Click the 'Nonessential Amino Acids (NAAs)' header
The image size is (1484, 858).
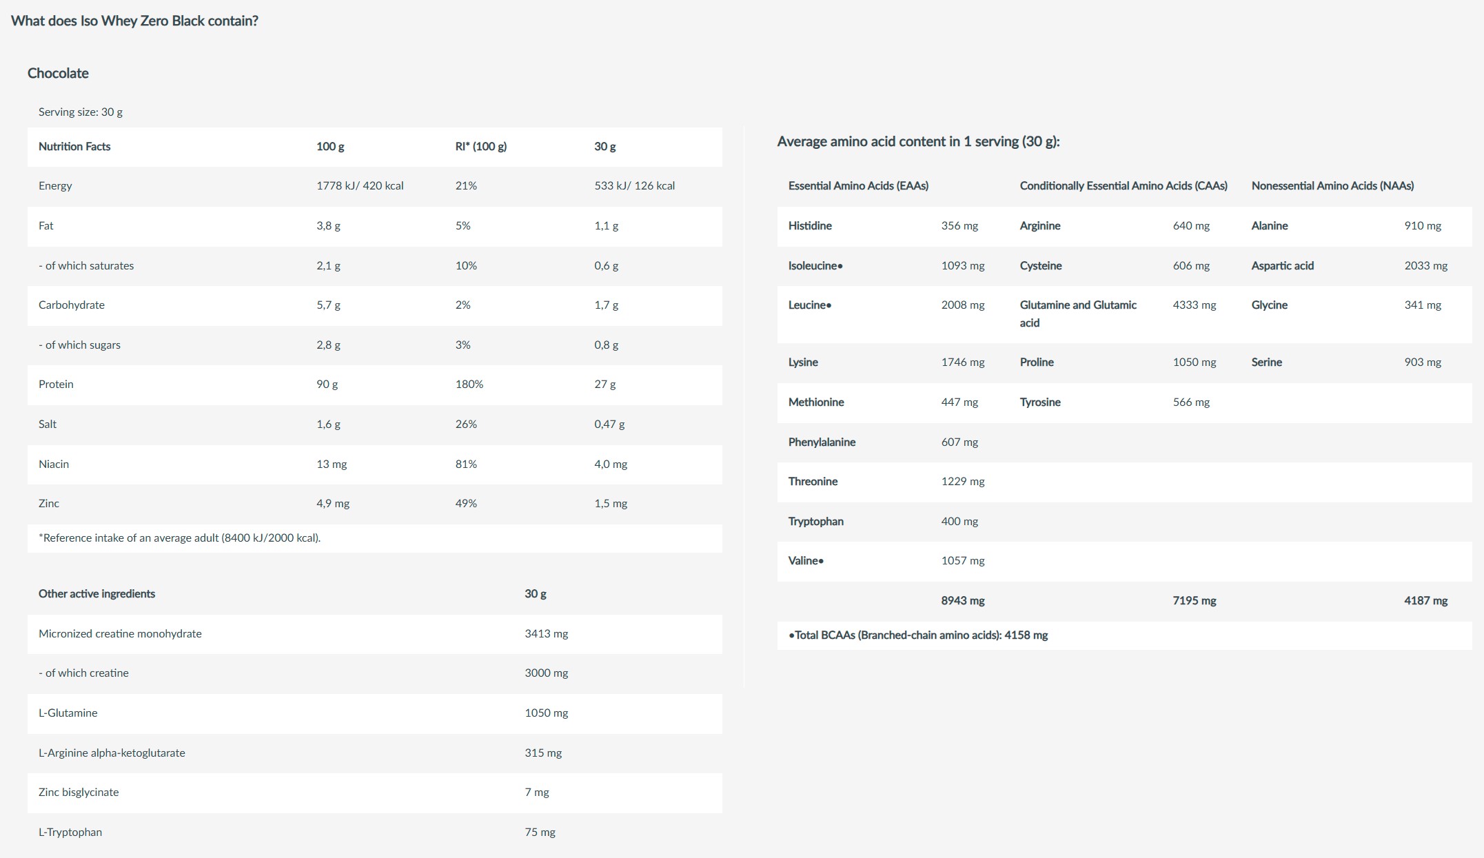[x=1332, y=185]
